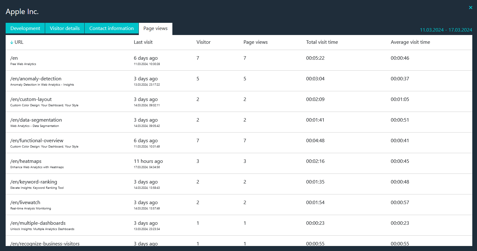Click average visit time 00:00:51

coord(400,120)
